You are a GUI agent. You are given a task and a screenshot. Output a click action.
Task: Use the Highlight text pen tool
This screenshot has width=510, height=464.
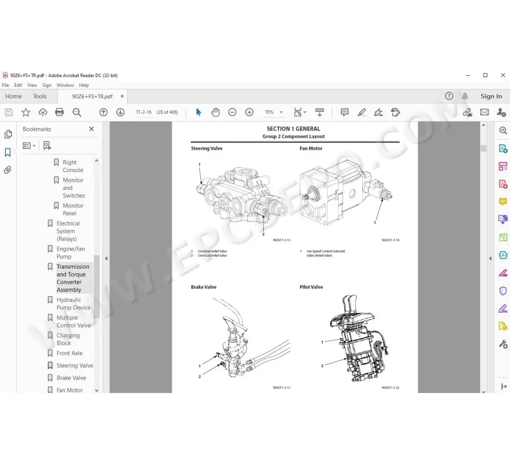point(362,112)
